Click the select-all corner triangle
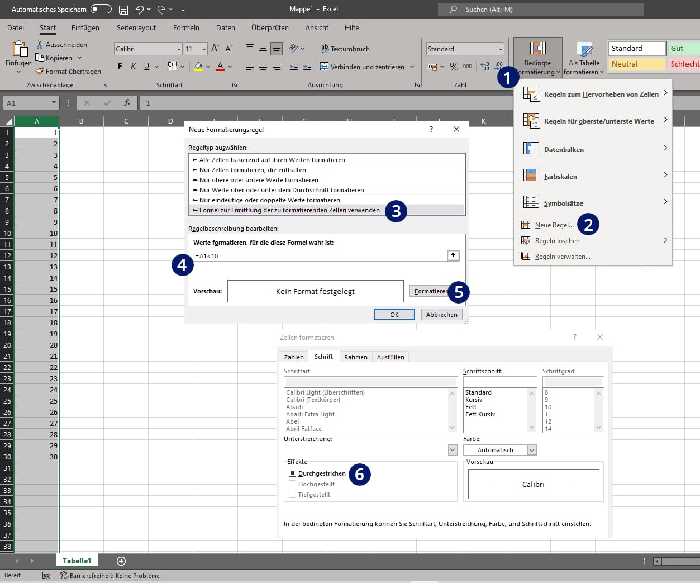Image resolution: width=700 pixels, height=583 pixels. (8, 121)
